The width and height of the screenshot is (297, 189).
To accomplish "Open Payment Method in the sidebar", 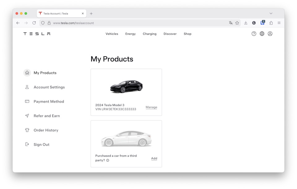I will point(49,102).
